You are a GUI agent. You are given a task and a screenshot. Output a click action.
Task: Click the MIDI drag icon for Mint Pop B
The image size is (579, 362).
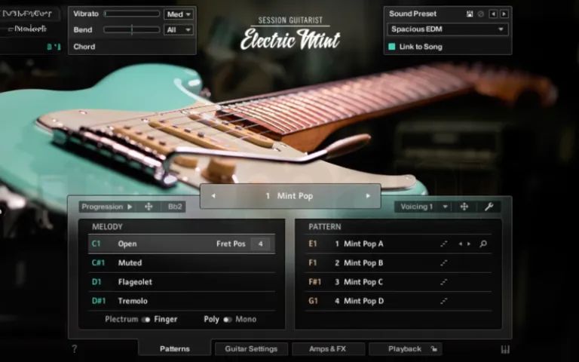[444, 263]
